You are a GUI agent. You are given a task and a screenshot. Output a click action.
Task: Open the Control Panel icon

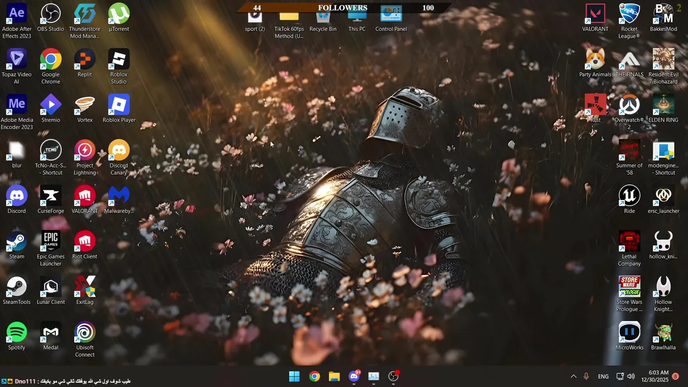click(x=391, y=19)
